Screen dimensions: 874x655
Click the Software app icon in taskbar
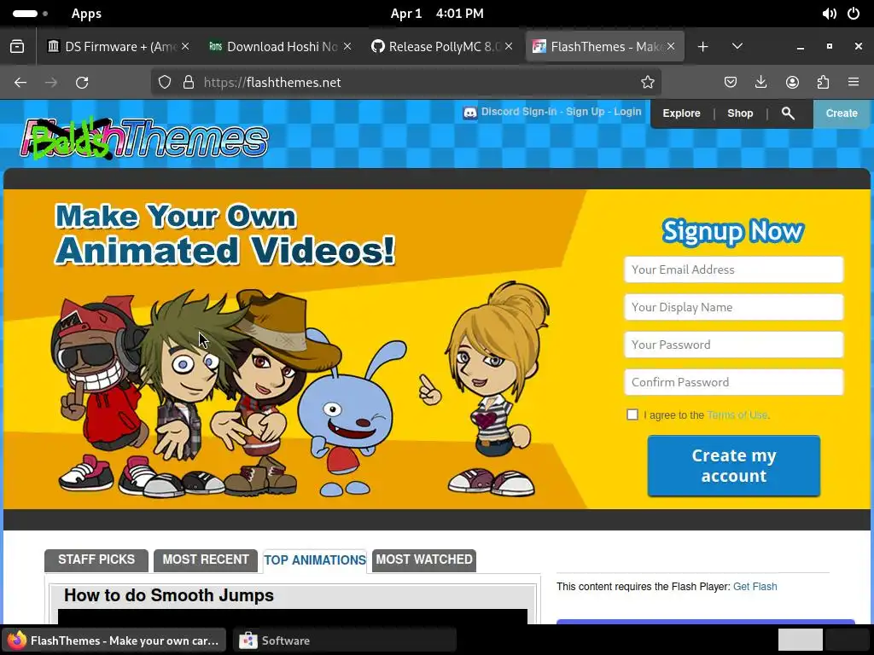(248, 641)
